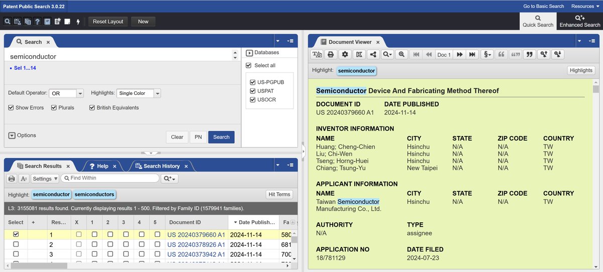Expand the Options section
The height and width of the screenshot is (272, 603).
12,135
